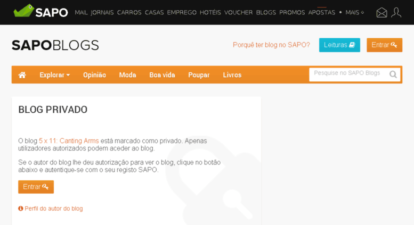This screenshot has height=225, width=414.
Task: Open CASAS in the top navigation
Action: coord(154,12)
